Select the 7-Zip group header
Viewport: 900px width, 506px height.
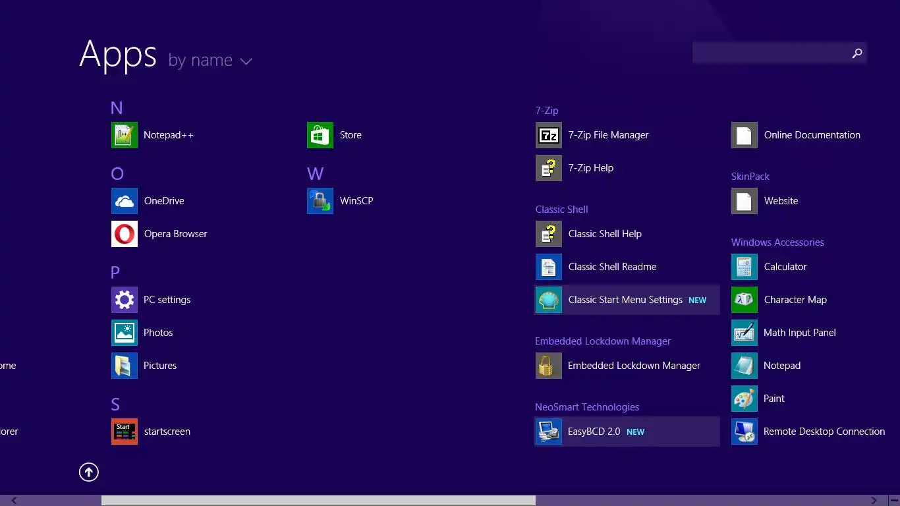coord(547,111)
